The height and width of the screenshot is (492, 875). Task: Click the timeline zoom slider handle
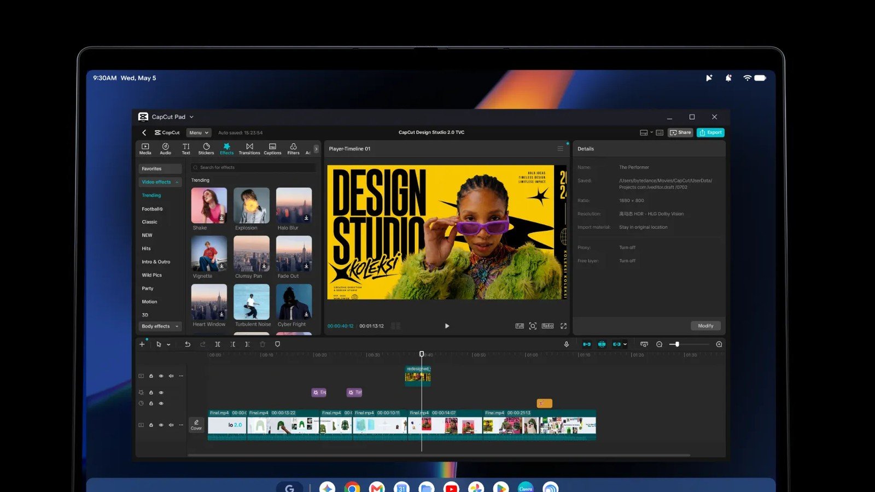(x=677, y=344)
